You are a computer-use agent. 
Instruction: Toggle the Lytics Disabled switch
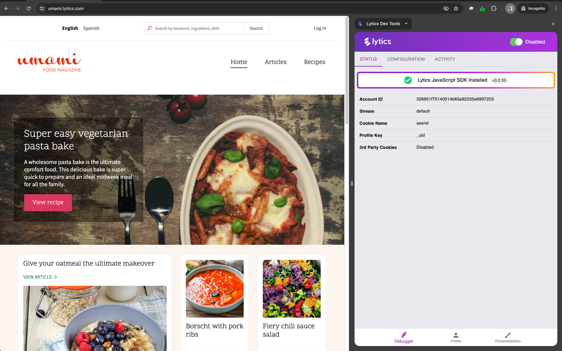click(516, 42)
